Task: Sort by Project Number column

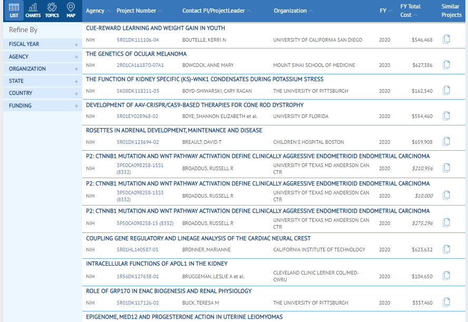Action: [x=139, y=11]
